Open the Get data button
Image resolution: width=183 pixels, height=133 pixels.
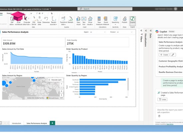[x=12, y=21]
